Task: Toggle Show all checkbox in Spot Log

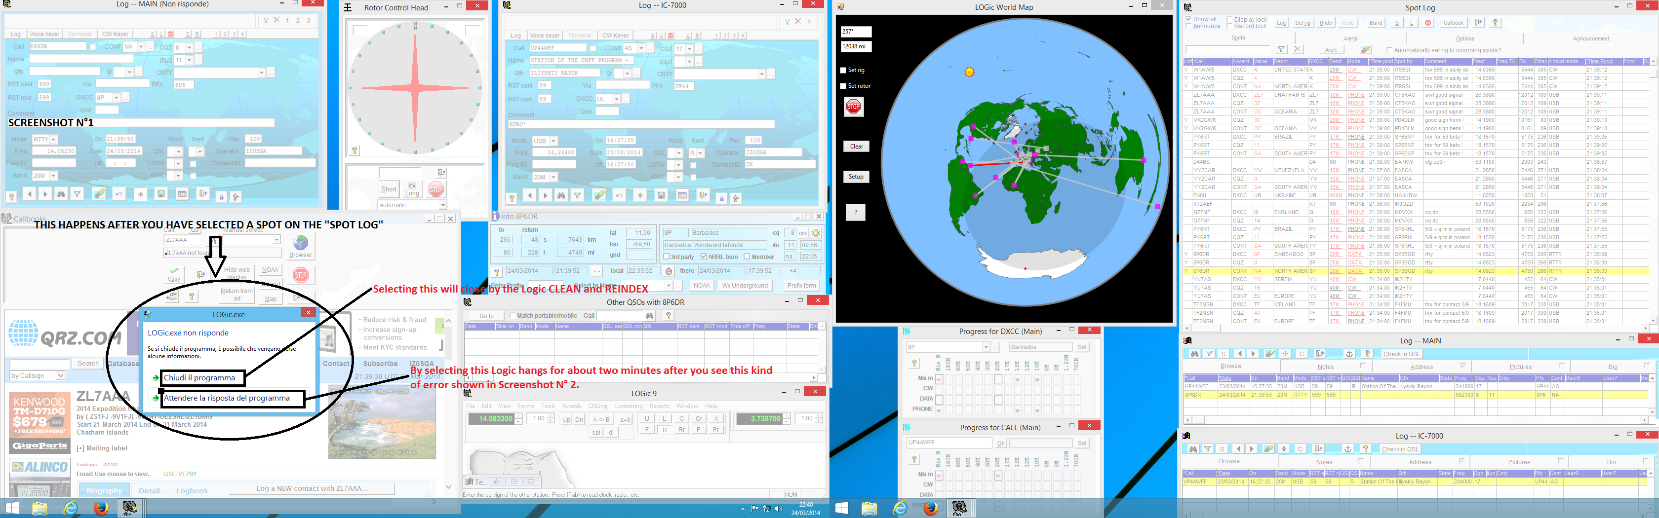Action: pos(1189,19)
